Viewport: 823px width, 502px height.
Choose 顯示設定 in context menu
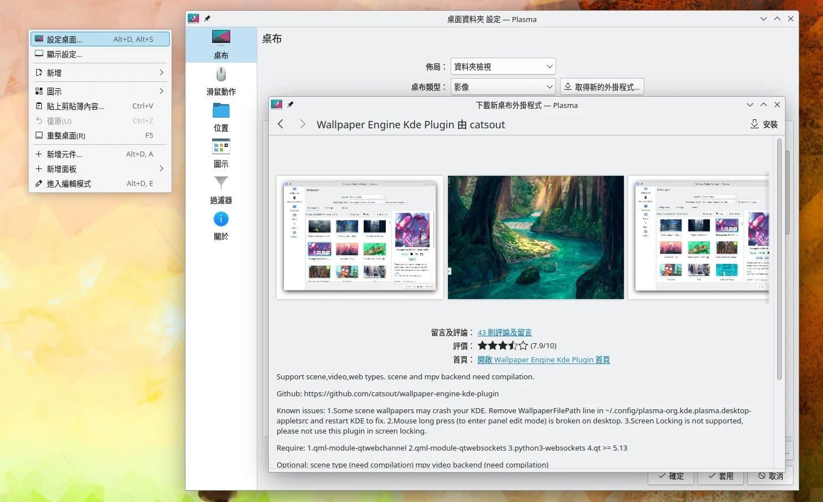(x=100, y=54)
